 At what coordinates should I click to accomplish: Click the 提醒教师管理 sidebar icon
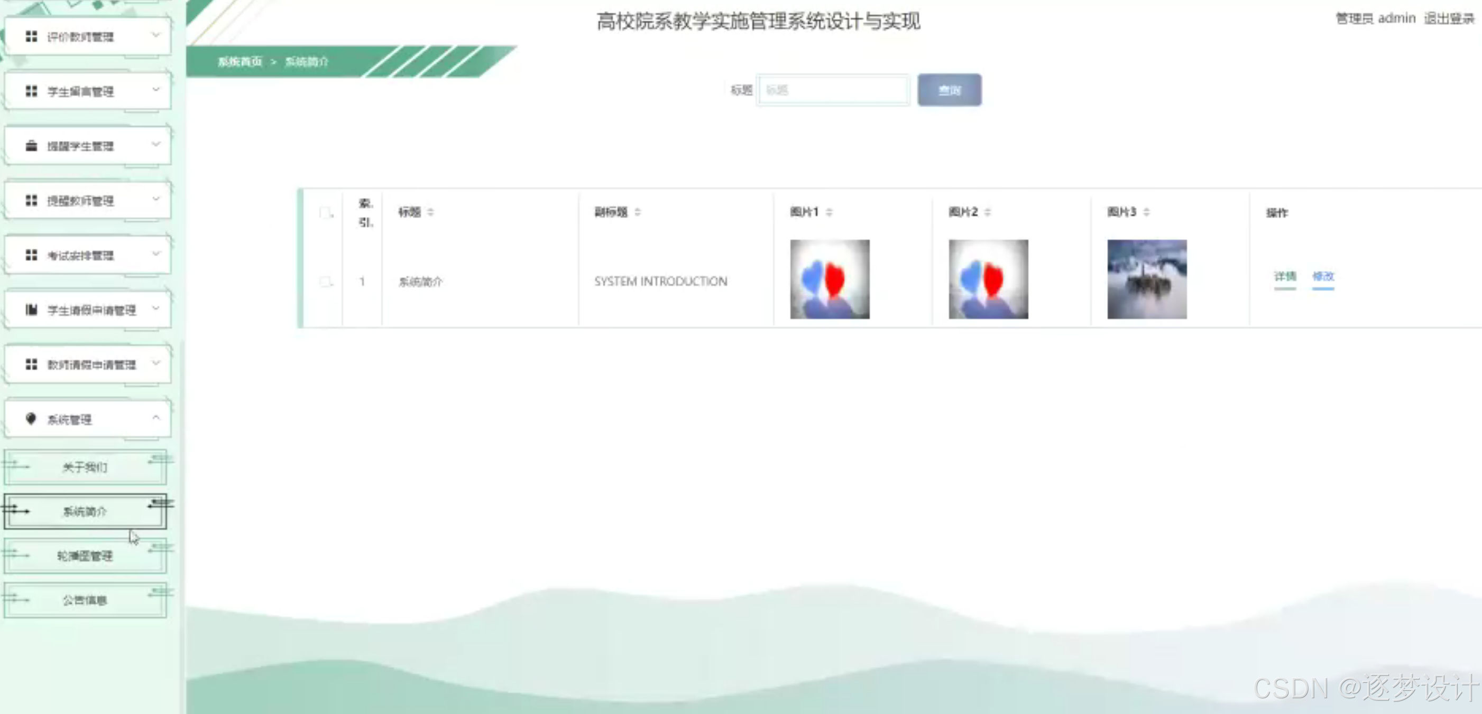point(32,200)
